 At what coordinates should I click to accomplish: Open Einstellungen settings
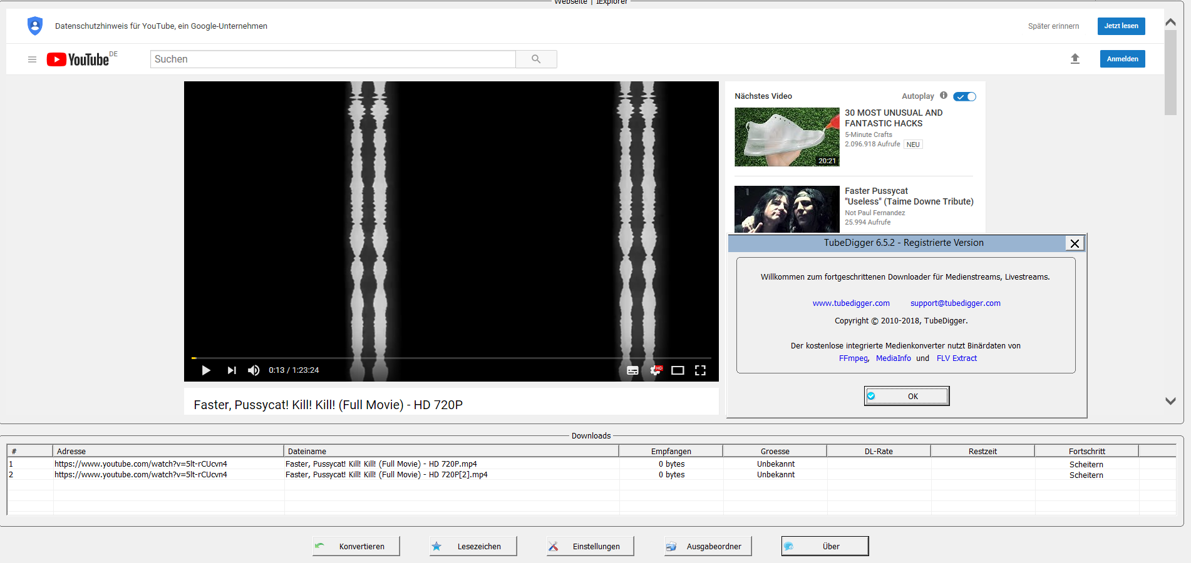590,546
